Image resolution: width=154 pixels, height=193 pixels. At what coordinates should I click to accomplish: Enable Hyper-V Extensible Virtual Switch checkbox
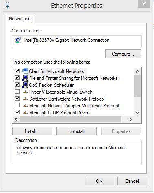(17, 92)
